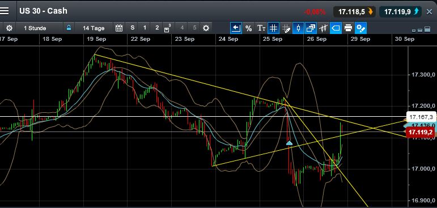This screenshot has width=437, height=208.
Task: Open the candlestick chart type selector
Action: point(323,28)
